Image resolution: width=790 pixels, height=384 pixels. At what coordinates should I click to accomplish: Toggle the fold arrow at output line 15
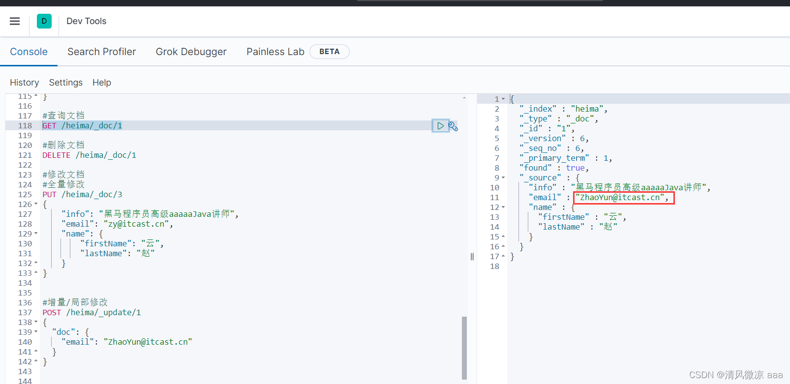tap(503, 236)
